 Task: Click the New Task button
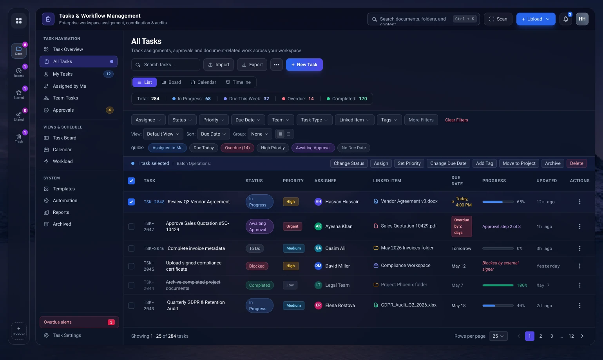[304, 65]
